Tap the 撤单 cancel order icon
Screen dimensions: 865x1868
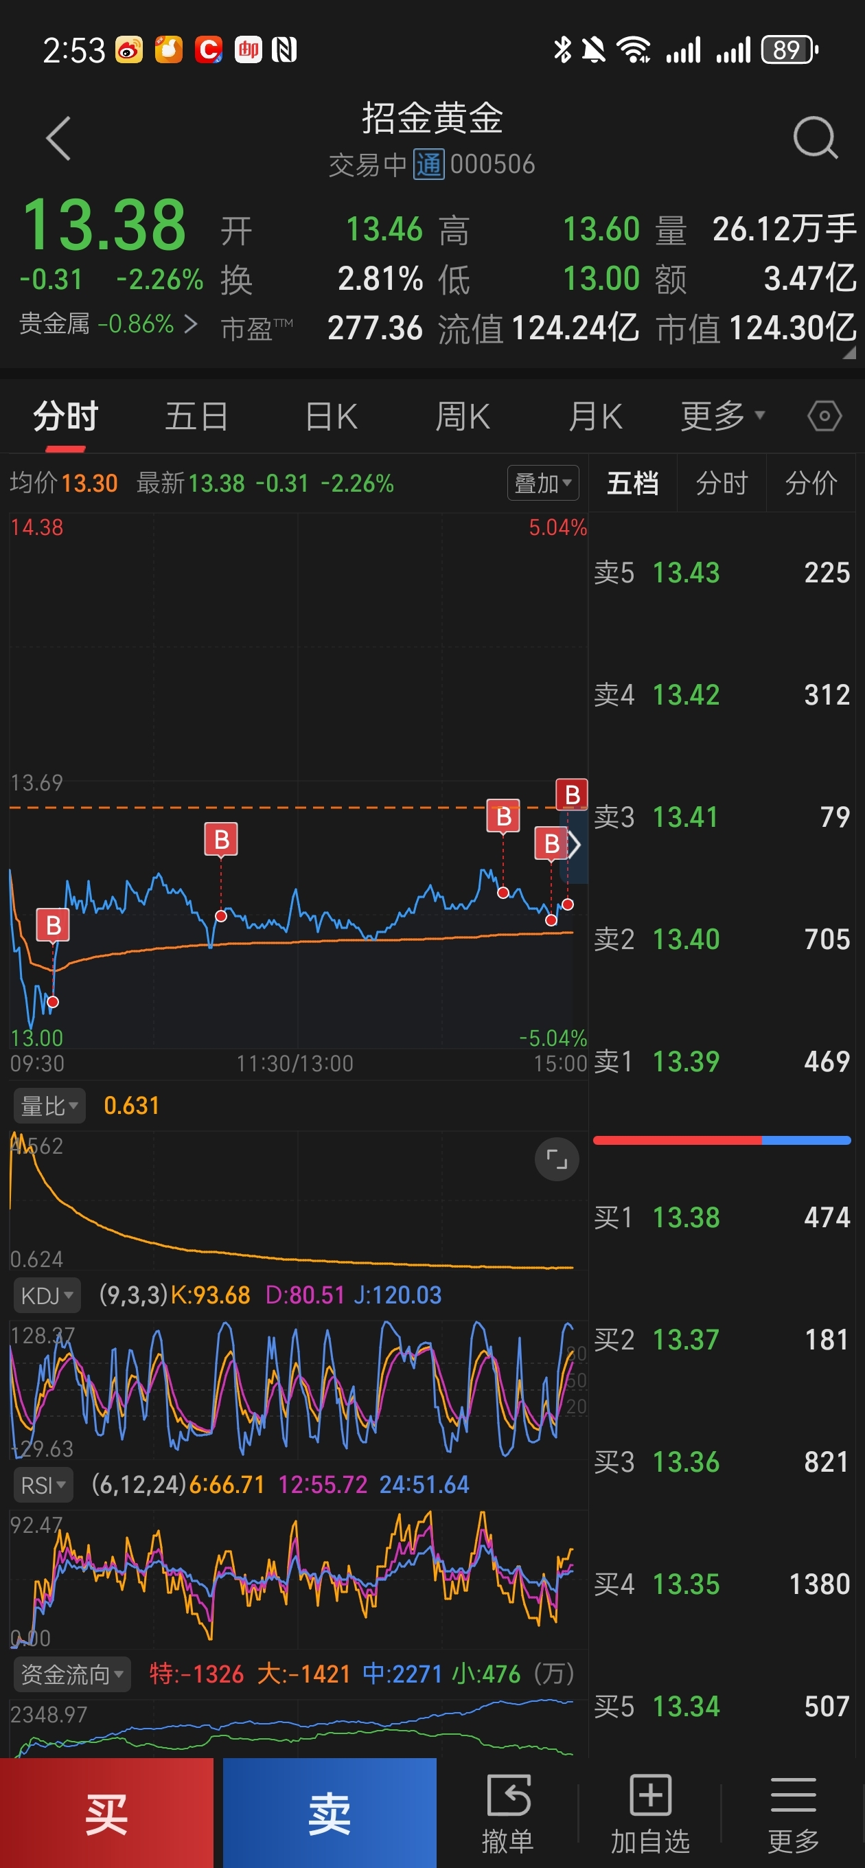pyautogui.click(x=507, y=1814)
